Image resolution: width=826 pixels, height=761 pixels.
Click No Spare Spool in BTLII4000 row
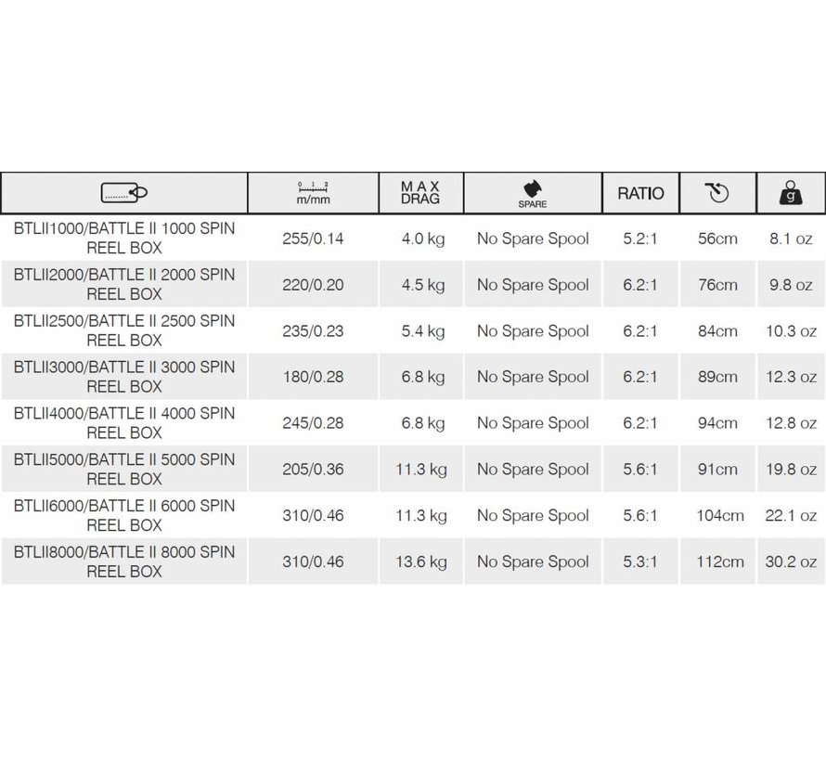533,424
